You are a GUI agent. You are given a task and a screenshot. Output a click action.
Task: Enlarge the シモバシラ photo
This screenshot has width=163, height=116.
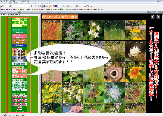click(115, 108)
